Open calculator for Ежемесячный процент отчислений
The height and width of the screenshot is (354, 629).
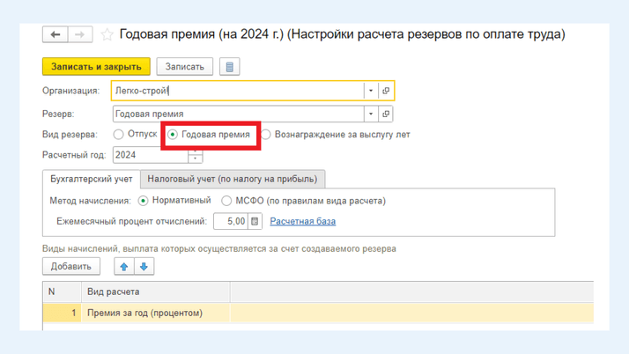255,221
